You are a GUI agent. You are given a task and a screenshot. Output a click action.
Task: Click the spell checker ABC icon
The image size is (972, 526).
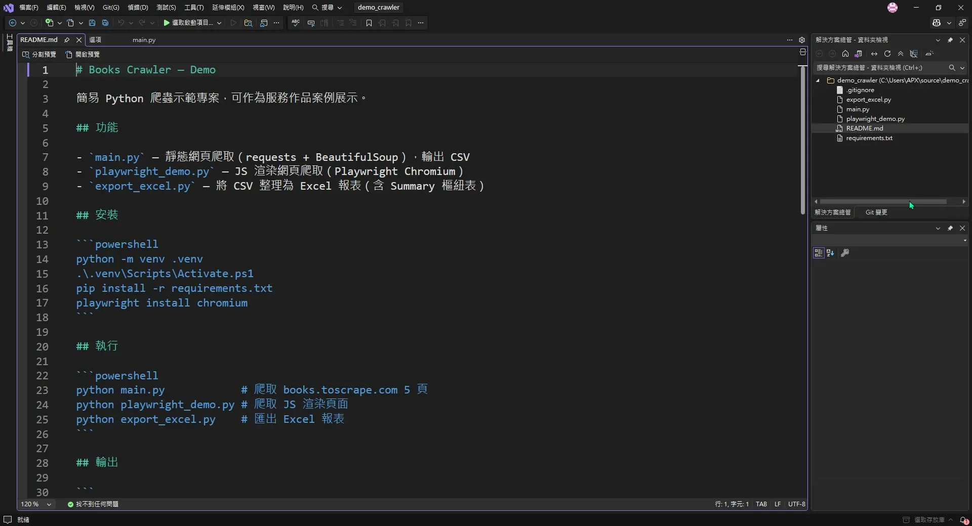point(296,23)
